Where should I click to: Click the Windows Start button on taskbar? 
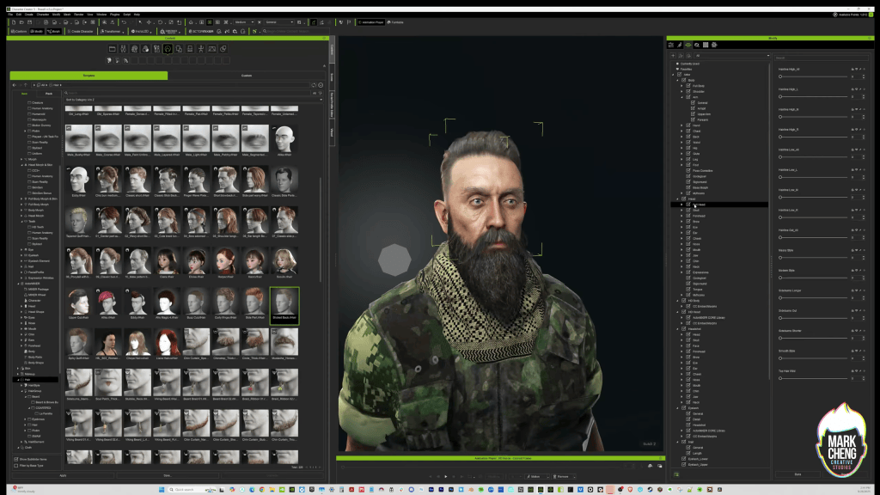click(x=162, y=489)
